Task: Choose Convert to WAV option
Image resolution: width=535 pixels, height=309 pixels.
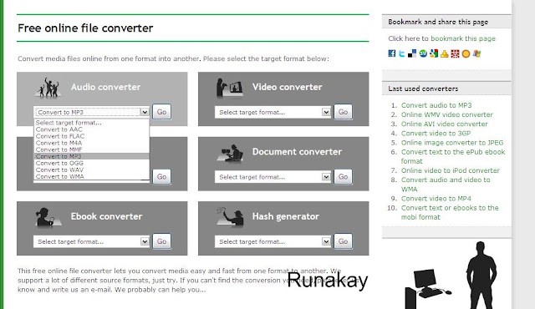Action: [x=91, y=170]
